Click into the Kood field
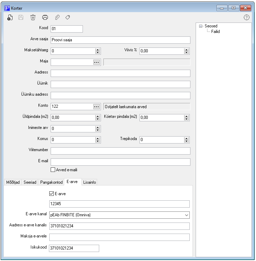The image size is (256, 261). 67,29
